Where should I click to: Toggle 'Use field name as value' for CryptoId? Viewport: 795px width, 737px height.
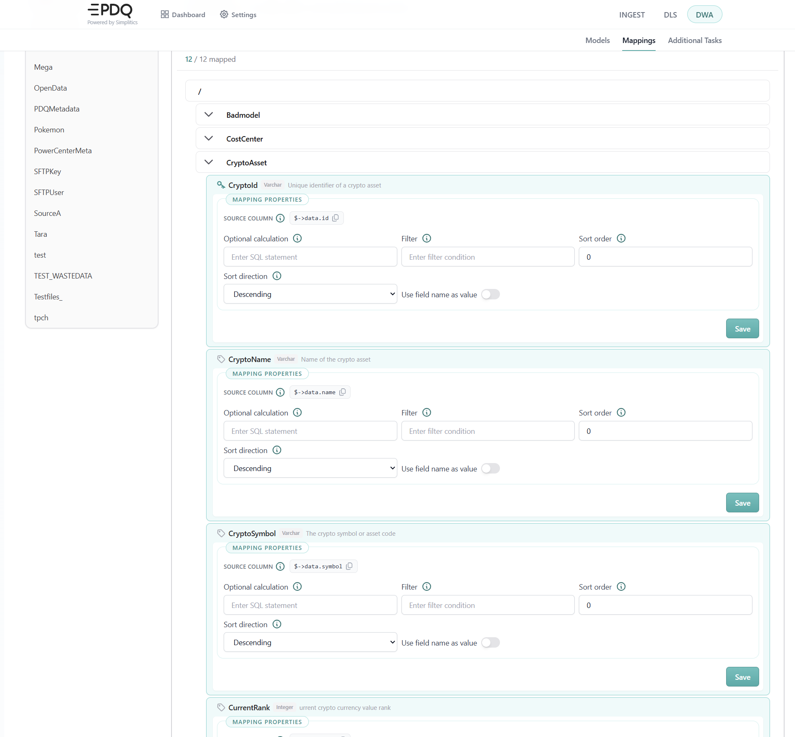tap(490, 294)
